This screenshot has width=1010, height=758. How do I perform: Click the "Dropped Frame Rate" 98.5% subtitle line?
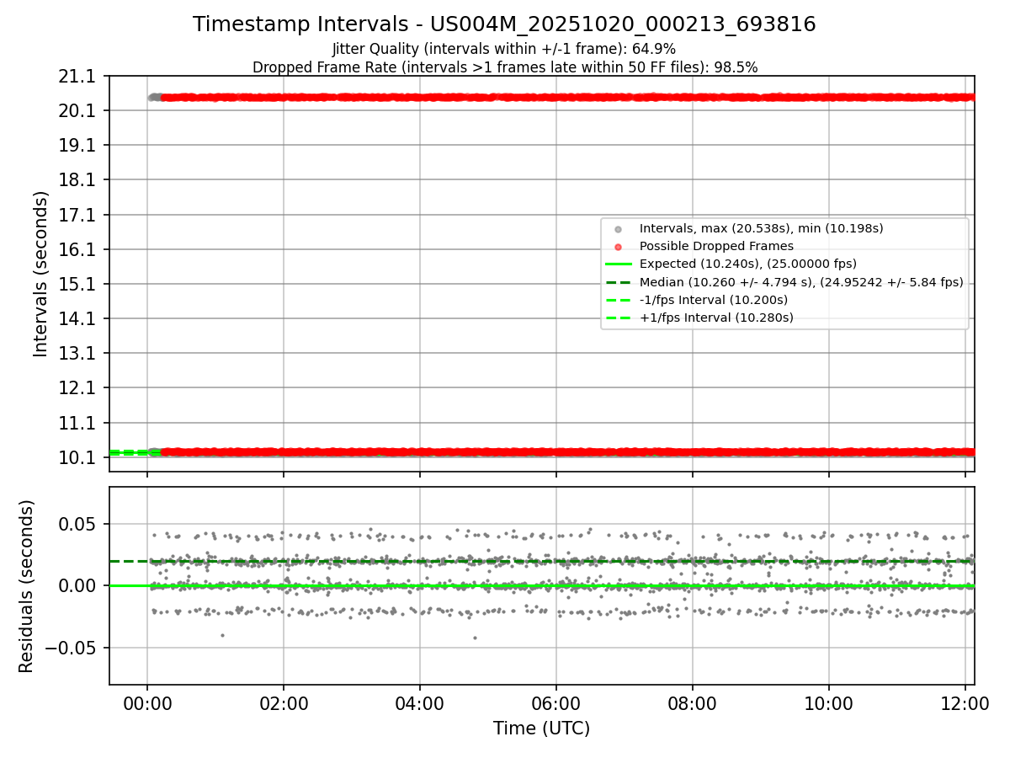click(x=505, y=67)
